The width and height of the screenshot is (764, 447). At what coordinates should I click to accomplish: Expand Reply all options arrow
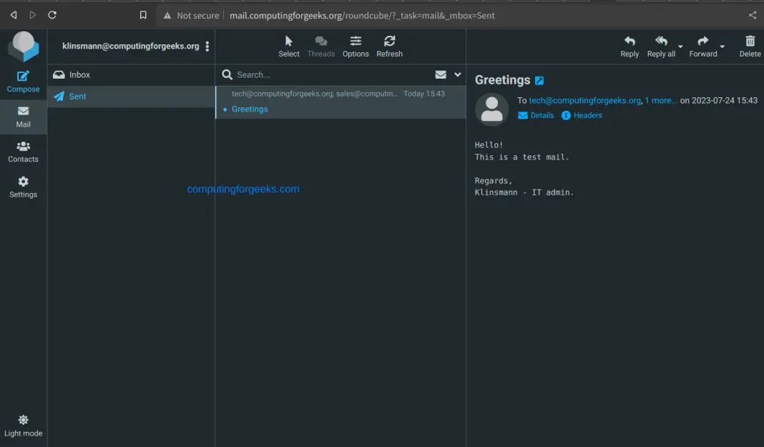[680, 47]
